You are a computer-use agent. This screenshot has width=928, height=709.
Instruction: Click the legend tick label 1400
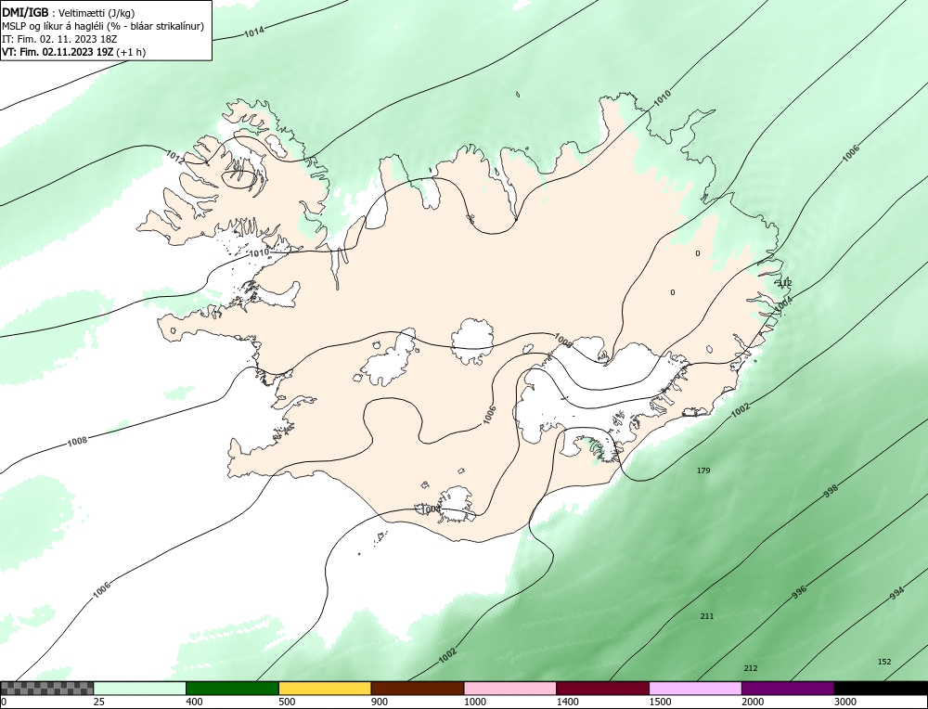pos(568,702)
